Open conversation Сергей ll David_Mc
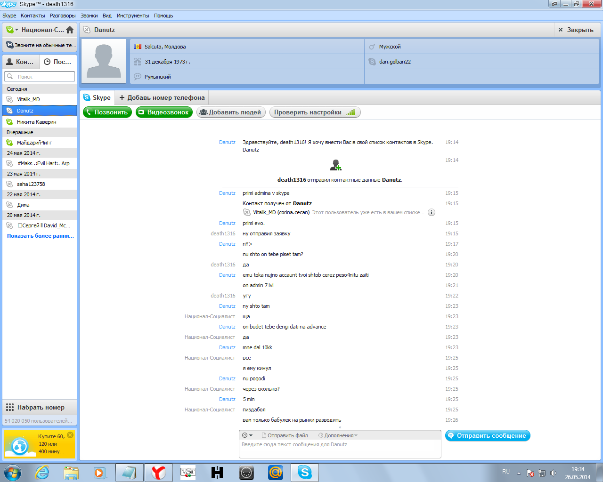 point(40,225)
